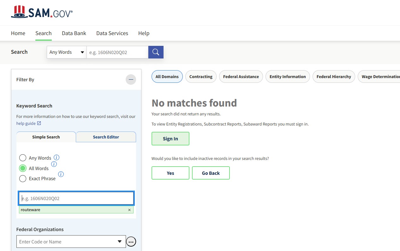Open Federal Organizations ellipsis options button
Image resolution: width=400 pixels, height=251 pixels.
[131, 242]
